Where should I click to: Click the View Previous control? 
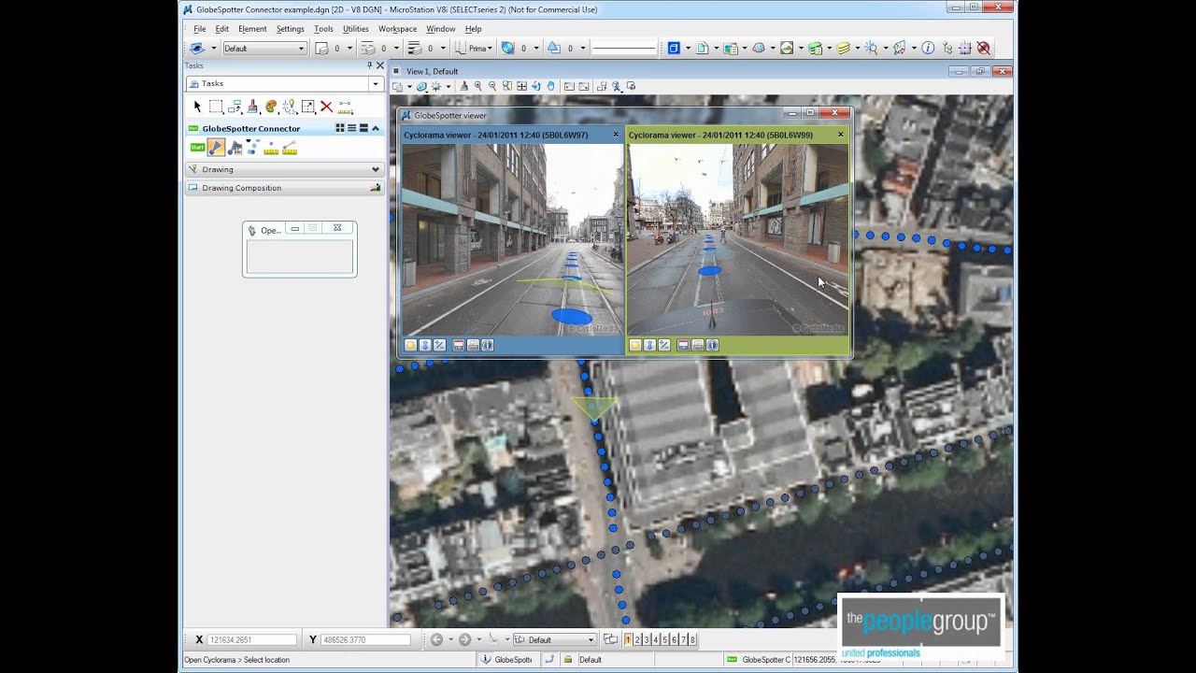pyautogui.click(x=569, y=86)
